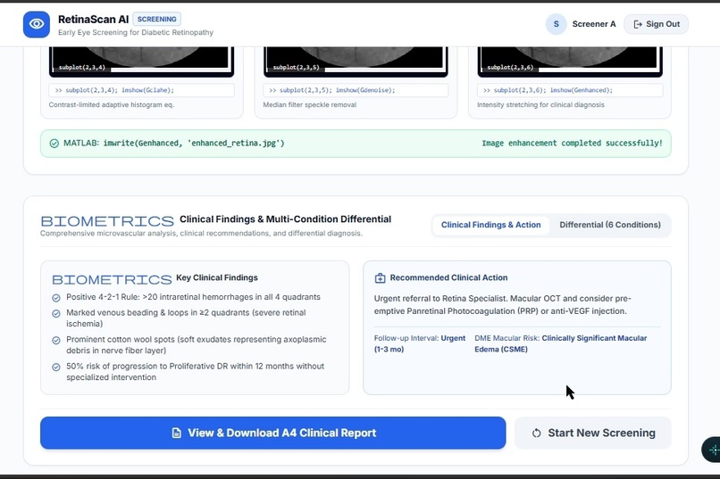Click the 'Screener A' user name

coord(594,24)
